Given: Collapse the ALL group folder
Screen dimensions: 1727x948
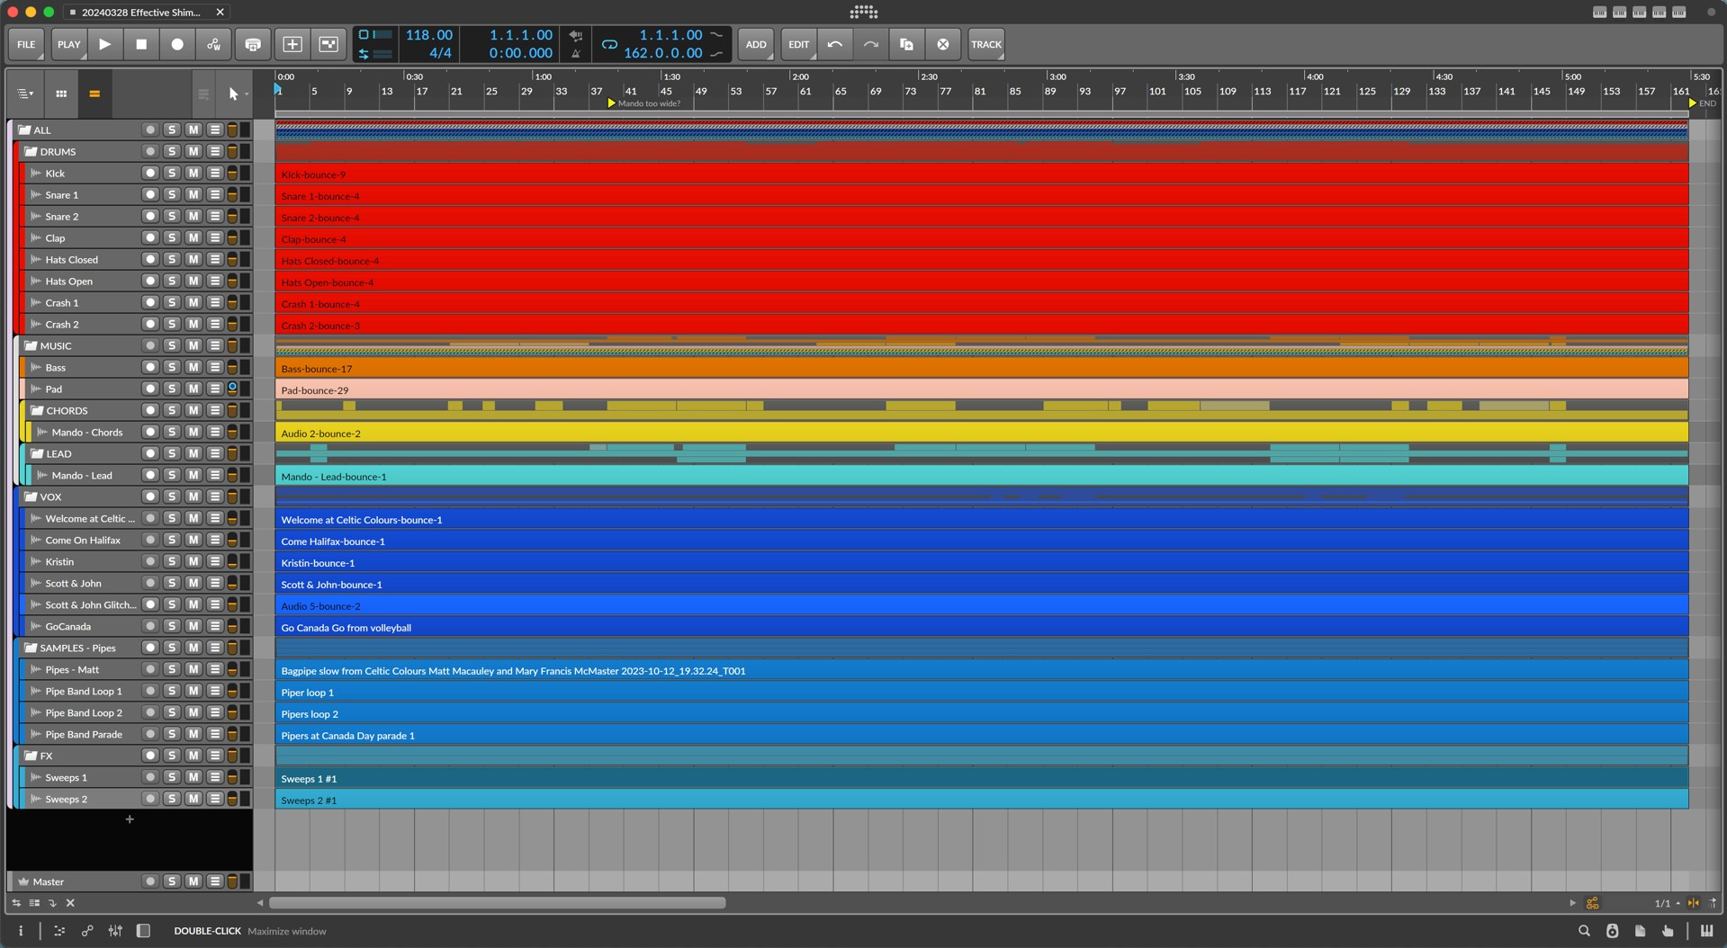Looking at the screenshot, I should click(x=25, y=130).
